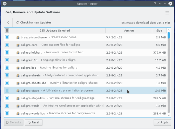Click calligra-kdchart package icon
The height and width of the screenshot is (129, 175).
[x=18, y=53]
